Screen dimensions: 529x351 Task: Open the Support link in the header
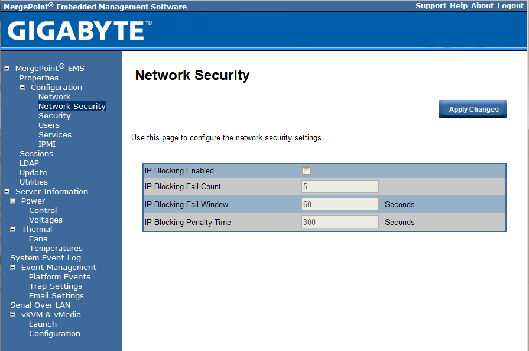pyautogui.click(x=430, y=5)
